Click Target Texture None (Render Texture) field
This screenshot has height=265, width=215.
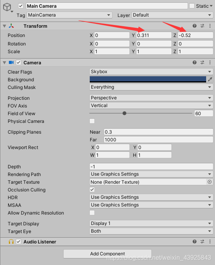tap(148, 182)
